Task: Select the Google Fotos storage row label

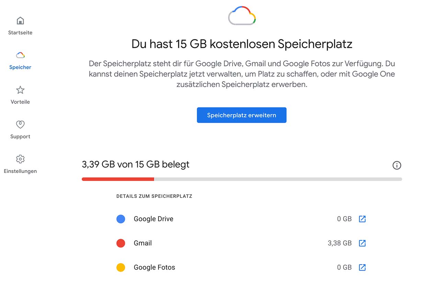Action: pyautogui.click(x=154, y=267)
